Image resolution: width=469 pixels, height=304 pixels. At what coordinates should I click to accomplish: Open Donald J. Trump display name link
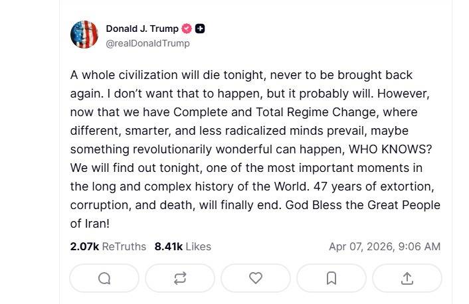142,29
